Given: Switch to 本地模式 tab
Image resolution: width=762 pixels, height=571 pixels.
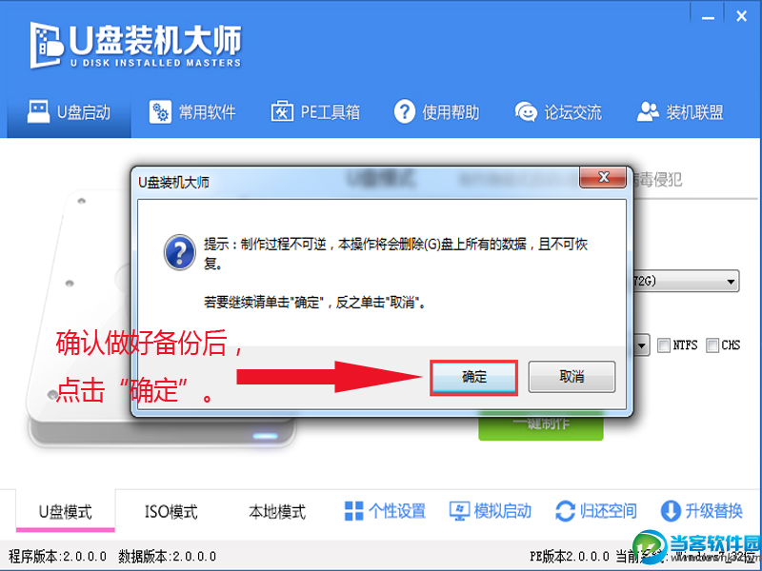Looking at the screenshot, I should (x=277, y=511).
